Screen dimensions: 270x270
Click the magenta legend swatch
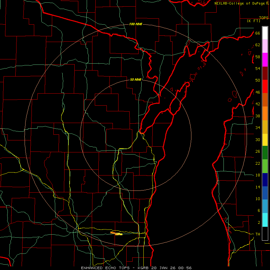(x=265, y=60)
